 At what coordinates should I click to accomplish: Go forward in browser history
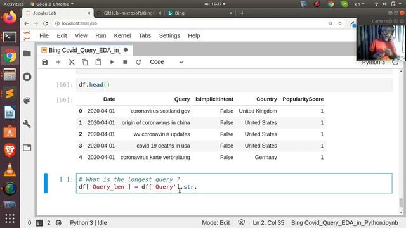(x=36, y=23)
